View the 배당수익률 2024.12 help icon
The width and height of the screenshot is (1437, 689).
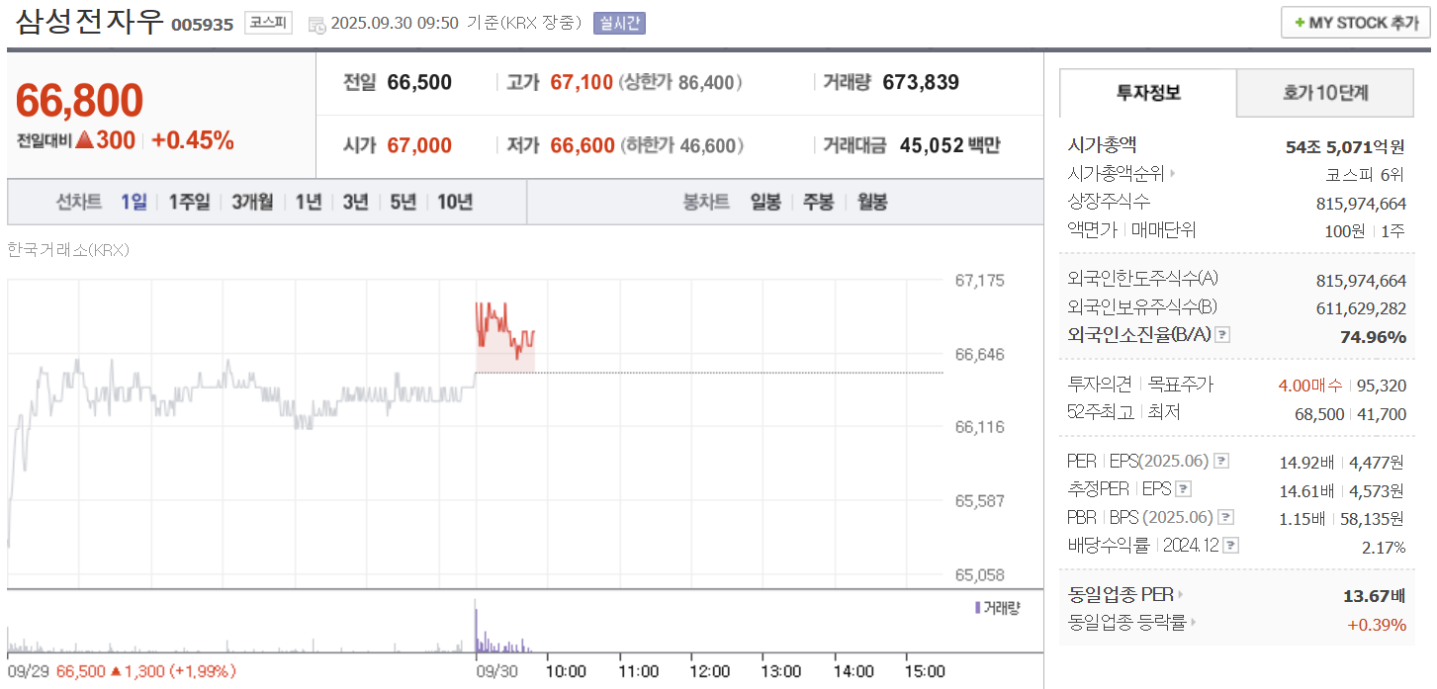1230,543
